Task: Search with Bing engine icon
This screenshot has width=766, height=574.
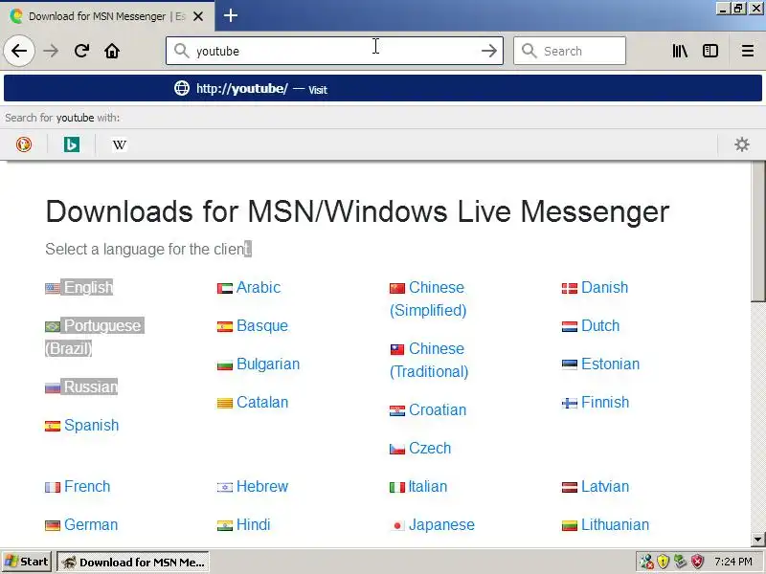Action: click(x=72, y=144)
